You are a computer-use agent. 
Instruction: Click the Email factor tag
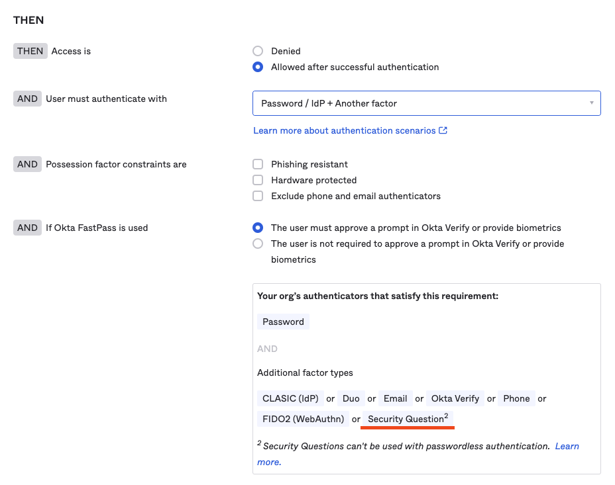click(x=395, y=398)
